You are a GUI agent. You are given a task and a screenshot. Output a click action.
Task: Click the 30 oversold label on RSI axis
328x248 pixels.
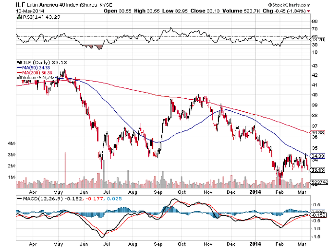click(x=315, y=45)
